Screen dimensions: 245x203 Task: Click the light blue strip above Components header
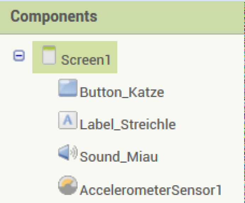[122, 1]
